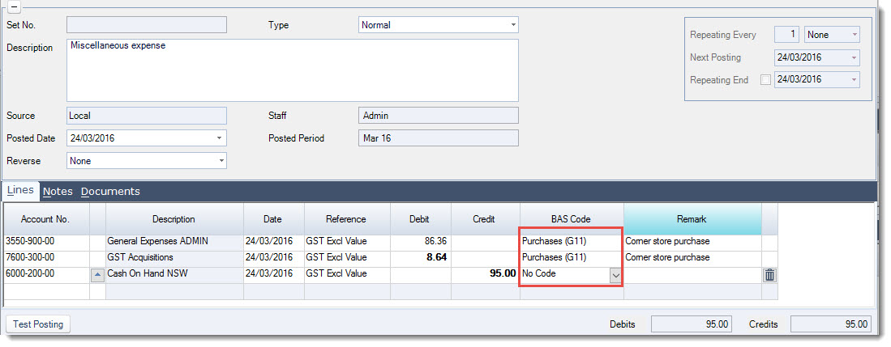Sort by Account No. column header
This screenshot has height=347, width=891.
[x=45, y=219]
